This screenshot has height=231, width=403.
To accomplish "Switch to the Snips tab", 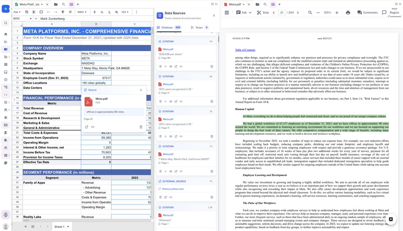I will click(199, 28).
